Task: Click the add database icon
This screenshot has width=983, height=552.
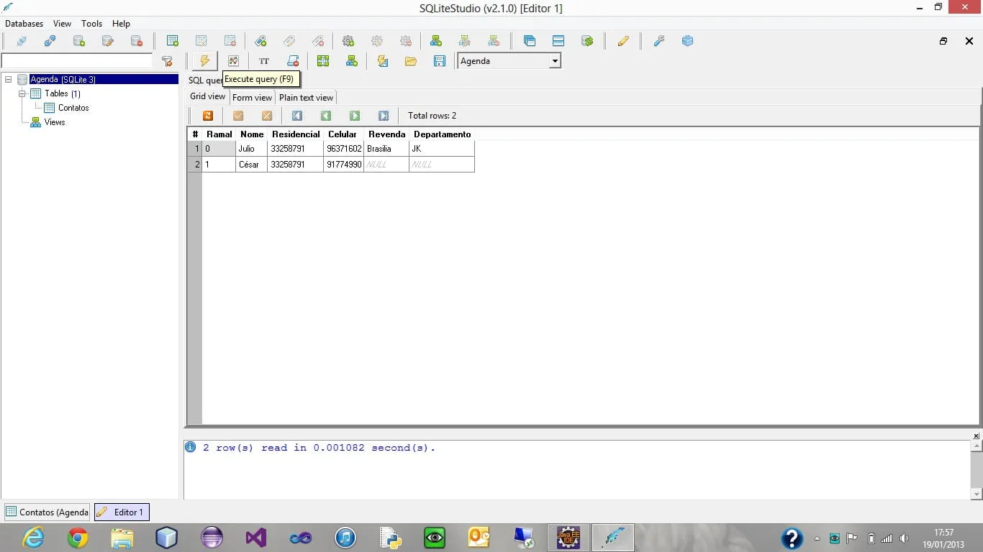Action: pyautogui.click(x=79, y=41)
